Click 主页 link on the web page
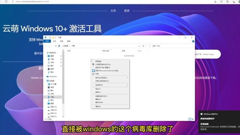The width and height of the screenshot is (240, 135). [113, 11]
